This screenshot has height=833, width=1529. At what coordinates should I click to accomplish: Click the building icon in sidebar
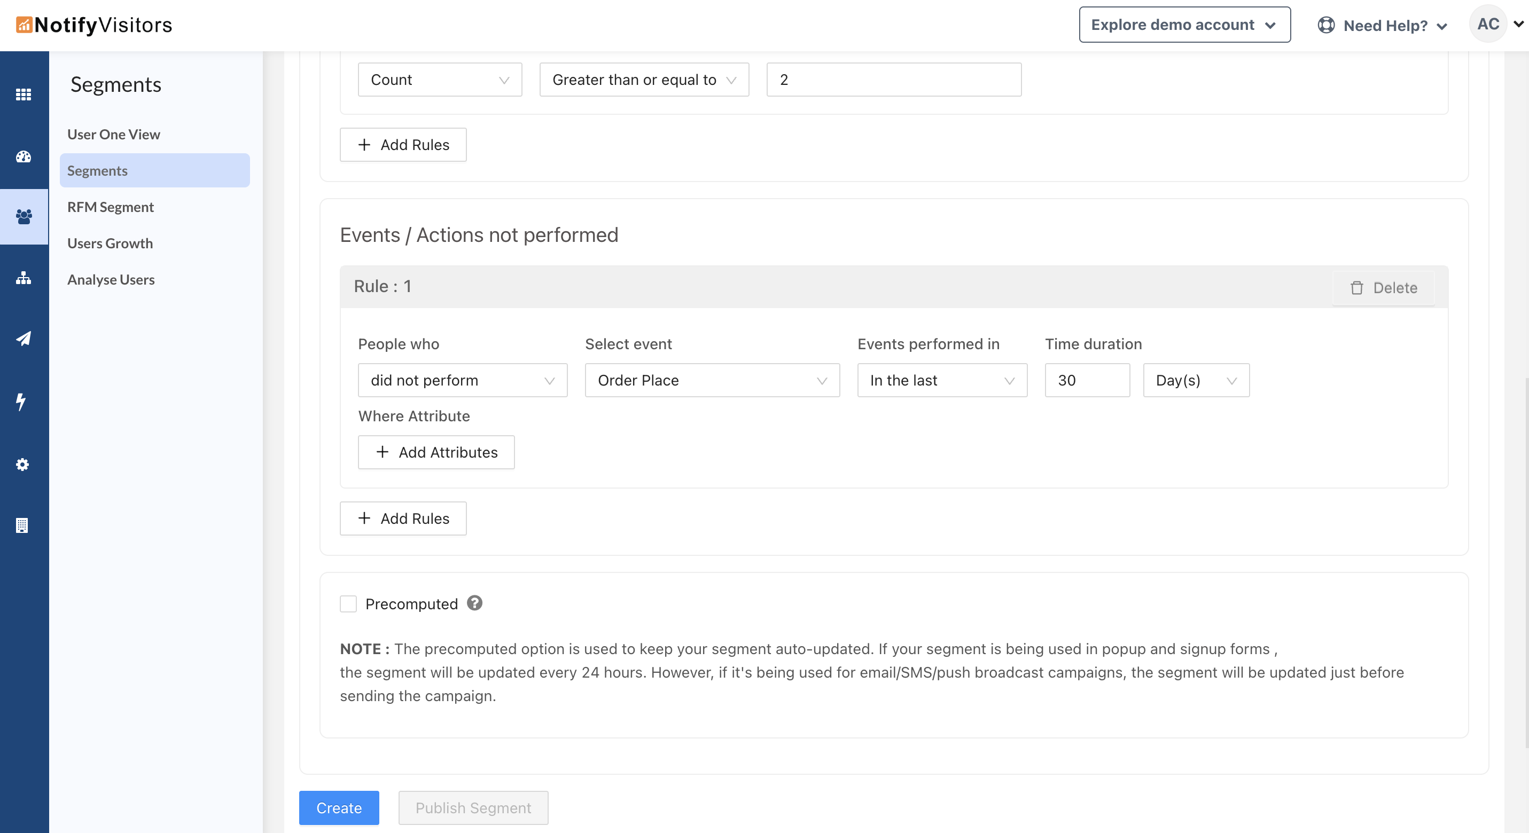click(x=22, y=525)
